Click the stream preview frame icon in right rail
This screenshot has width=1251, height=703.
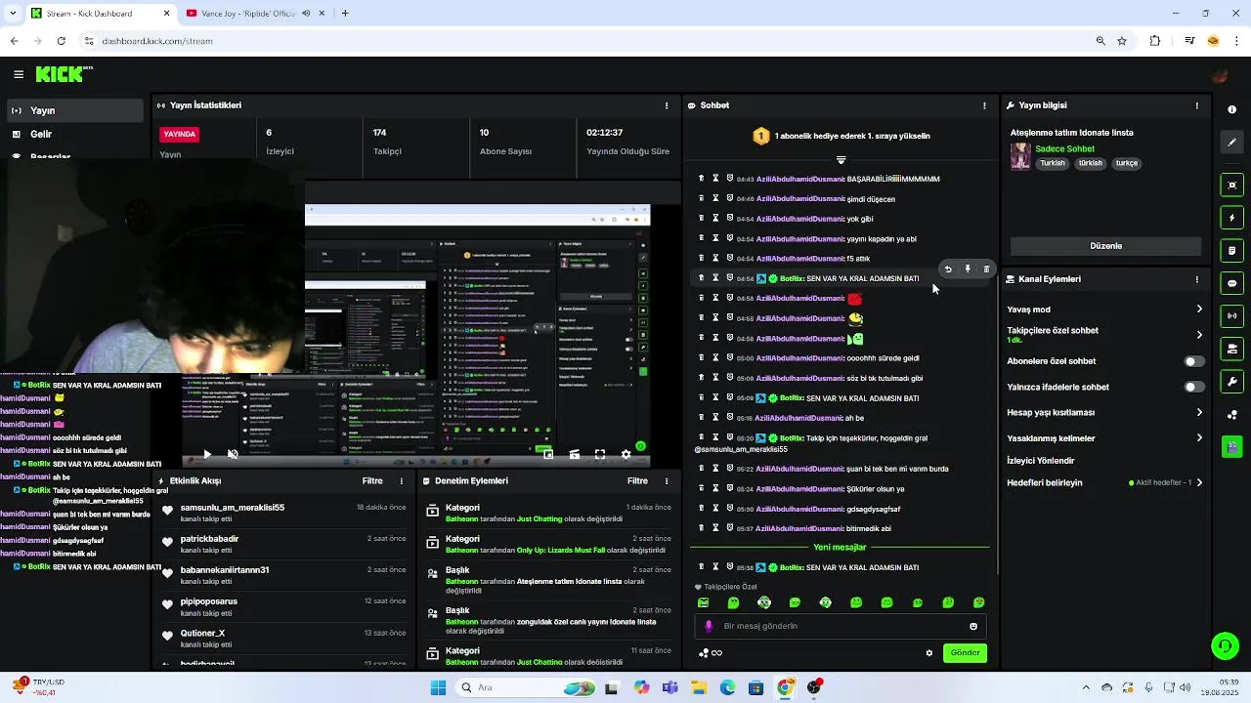(1231, 186)
